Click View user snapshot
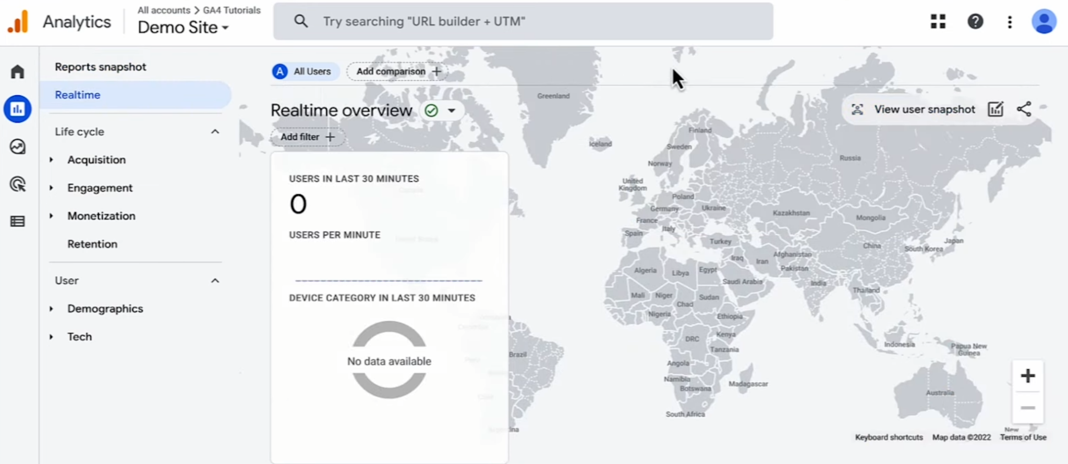 (925, 109)
